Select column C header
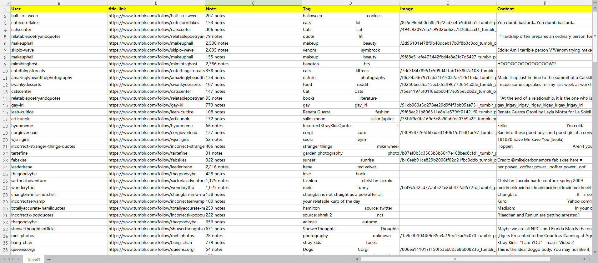Viewport: 598px width, 263px height. click(x=253, y=3)
